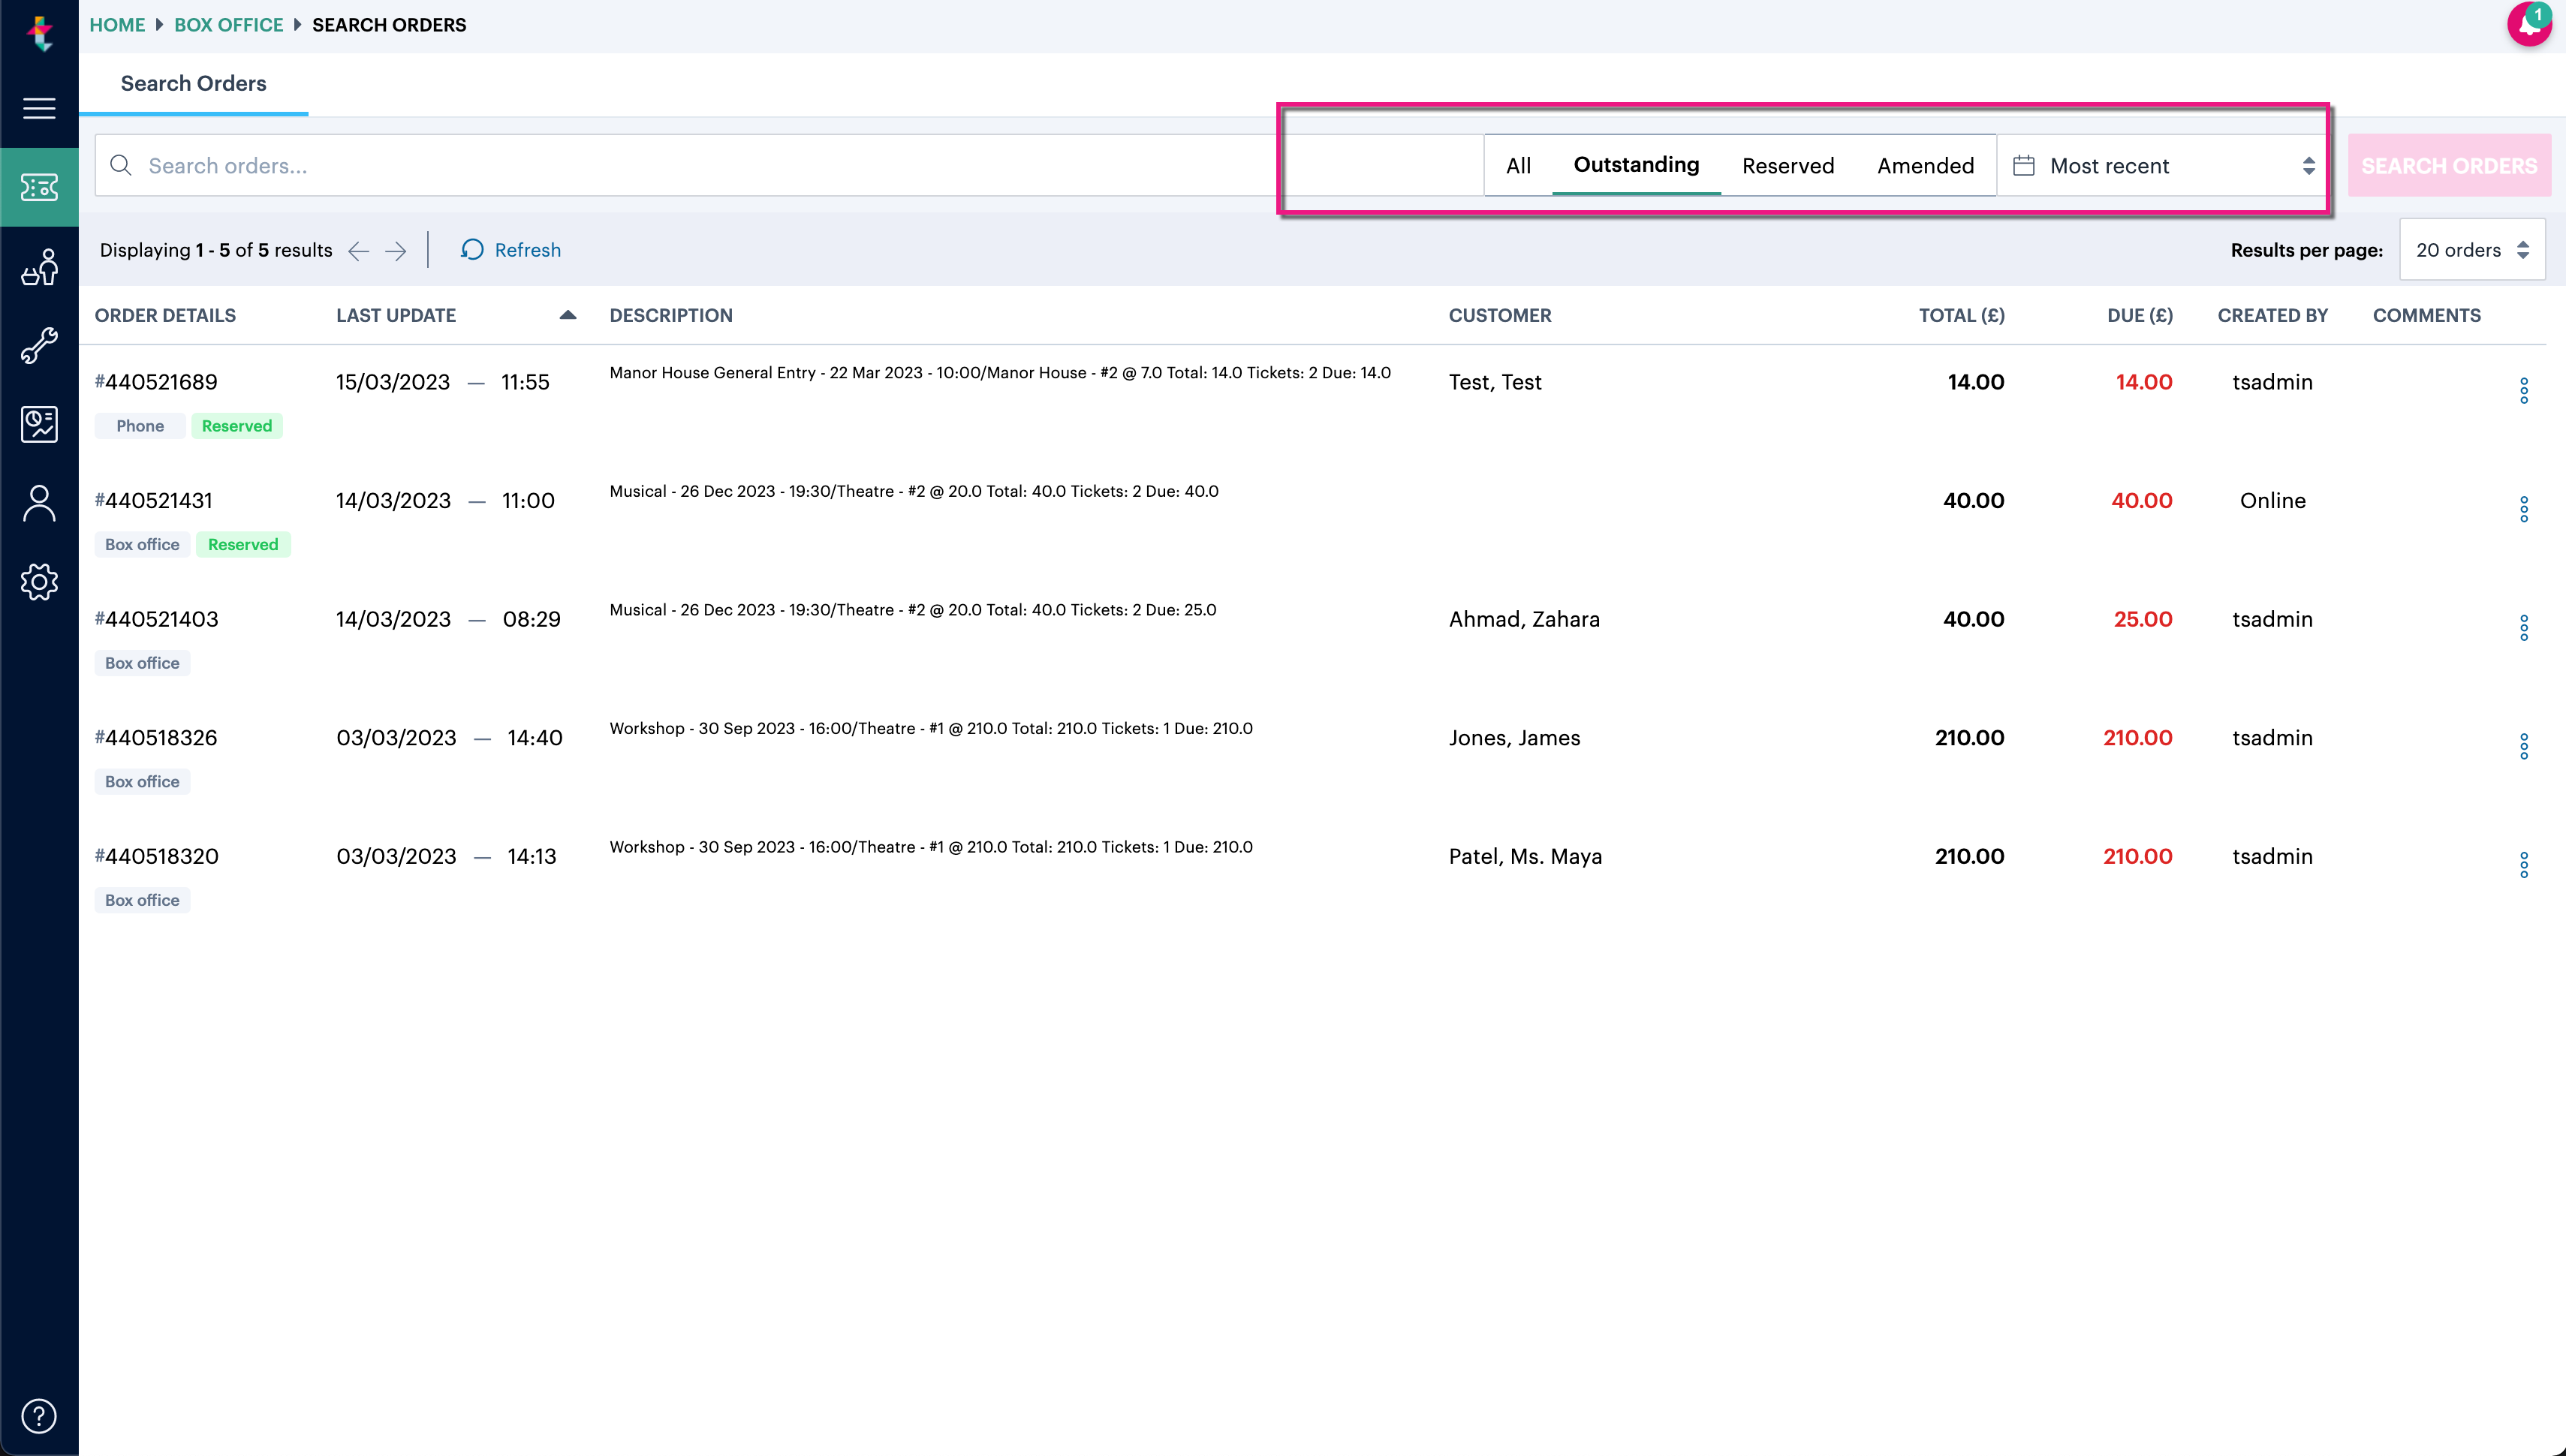Change results per page from 20 orders
Viewport: 2566px width, 1456px height.
point(2471,249)
